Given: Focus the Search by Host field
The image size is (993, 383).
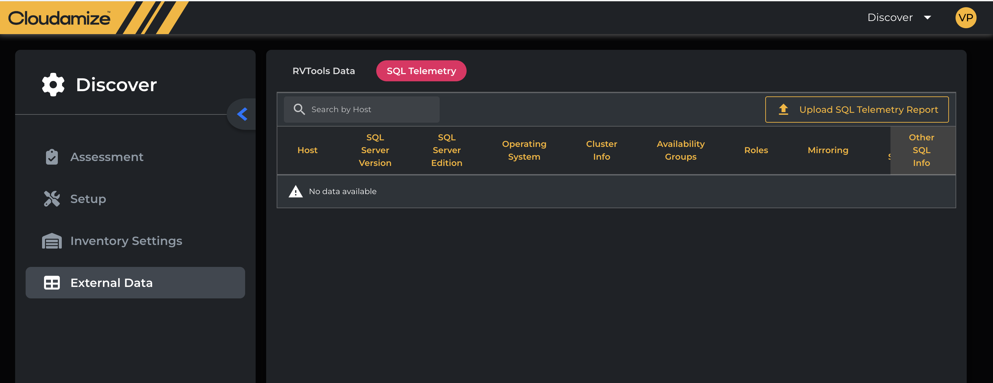Looking at the screenshot, I should (x=370, y=110).
